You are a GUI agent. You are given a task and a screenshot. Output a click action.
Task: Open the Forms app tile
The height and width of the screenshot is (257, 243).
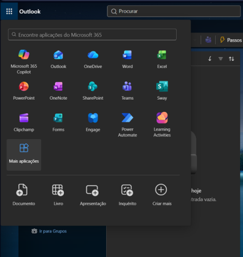(x=58, y=122)
